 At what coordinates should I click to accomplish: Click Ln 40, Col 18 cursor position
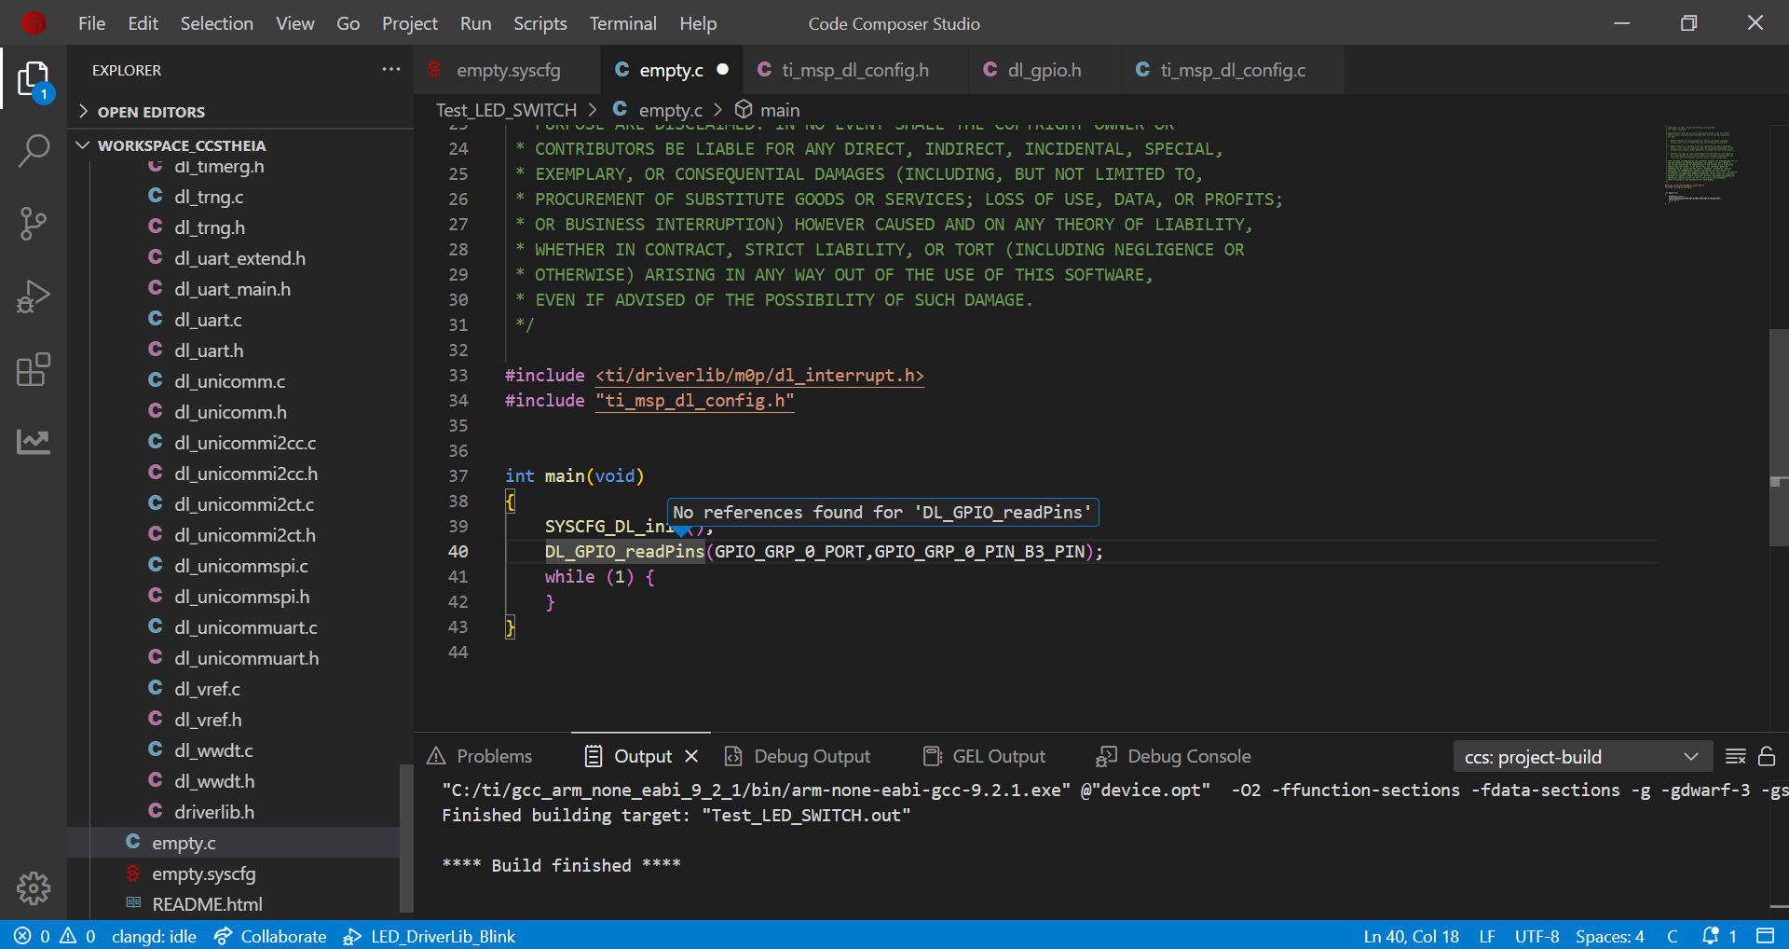[1412, 936]
